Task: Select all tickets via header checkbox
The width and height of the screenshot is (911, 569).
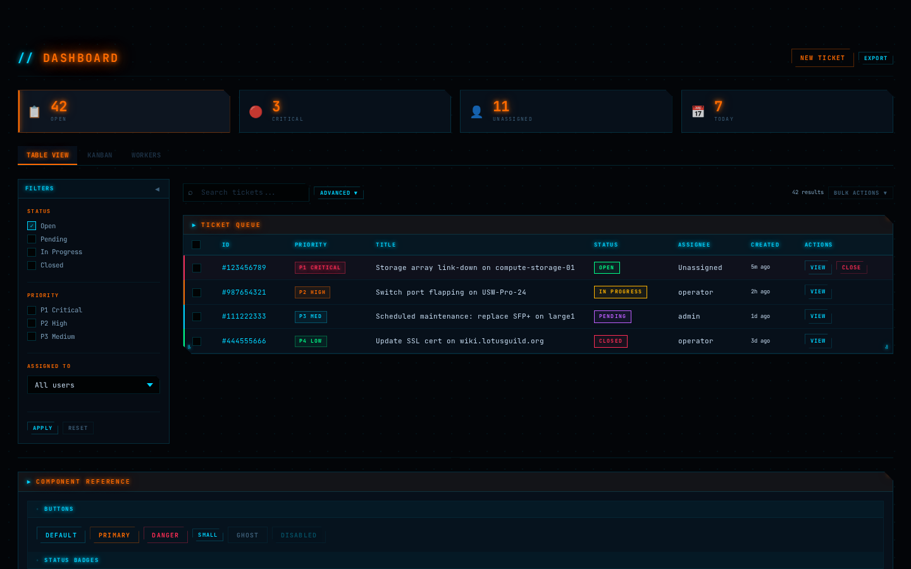Action: click(196, 245)
